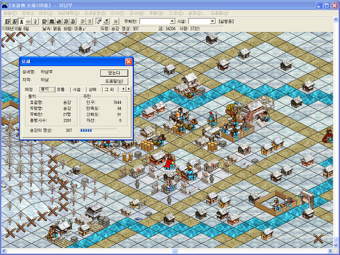This screenshot has height=255, width=340.
Task: Click the 만족도 value in 주민 group
Action: [x=119, y=108]
